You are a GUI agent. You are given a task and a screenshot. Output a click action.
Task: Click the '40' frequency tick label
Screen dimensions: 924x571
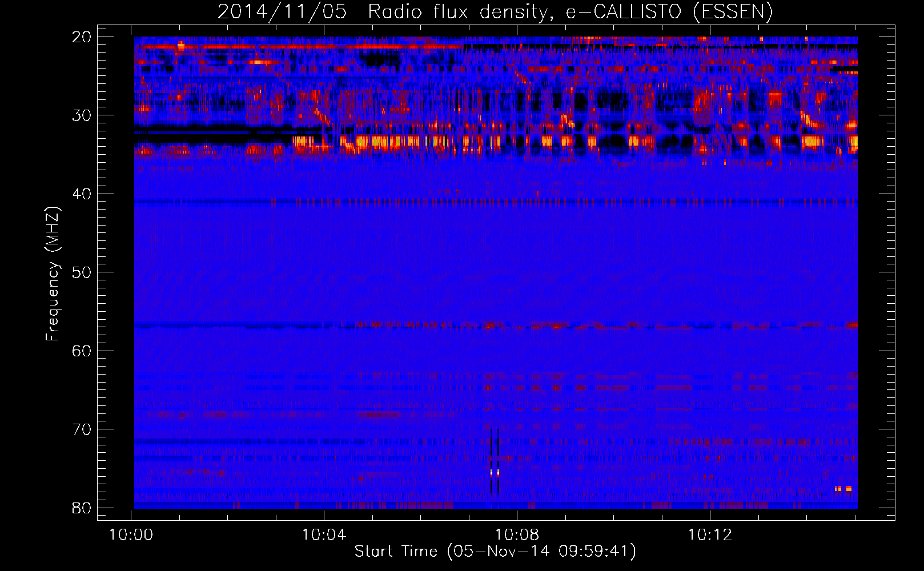(x=82, y=194)
